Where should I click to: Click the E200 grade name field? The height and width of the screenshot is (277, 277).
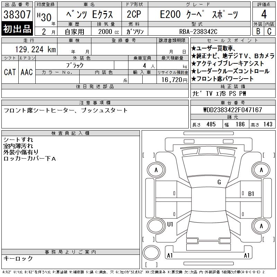[199, 15]
